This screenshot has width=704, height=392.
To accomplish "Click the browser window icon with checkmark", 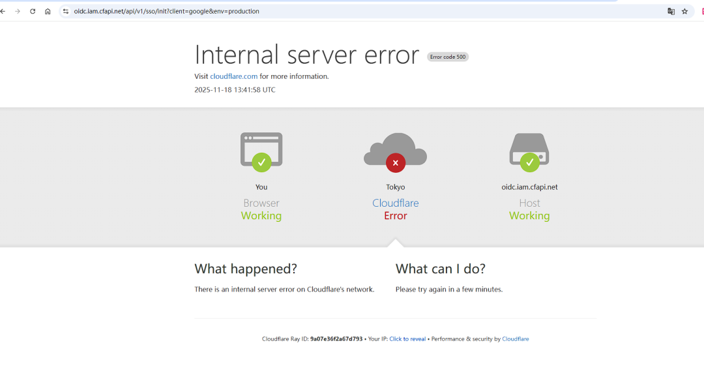I will pos(261,152).
